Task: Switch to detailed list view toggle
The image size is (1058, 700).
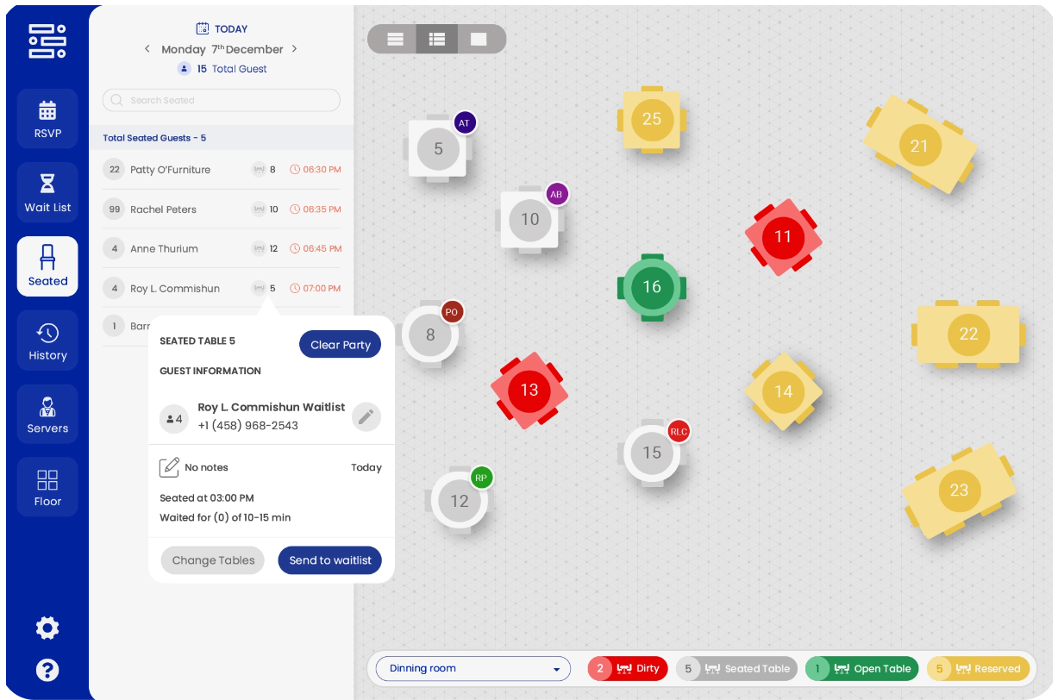Action: (x=437, y=40)
